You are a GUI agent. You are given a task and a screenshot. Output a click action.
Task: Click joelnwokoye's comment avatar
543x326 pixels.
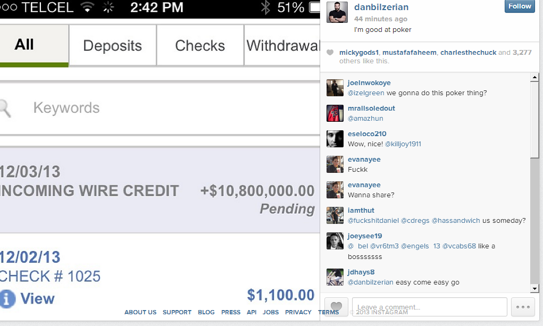click(x=335, y=88)
